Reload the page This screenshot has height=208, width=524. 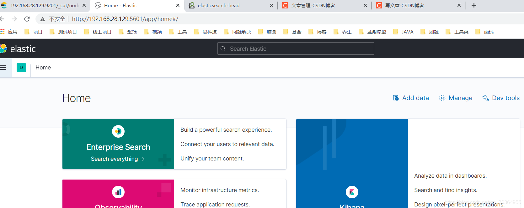(x=27, y=19)
